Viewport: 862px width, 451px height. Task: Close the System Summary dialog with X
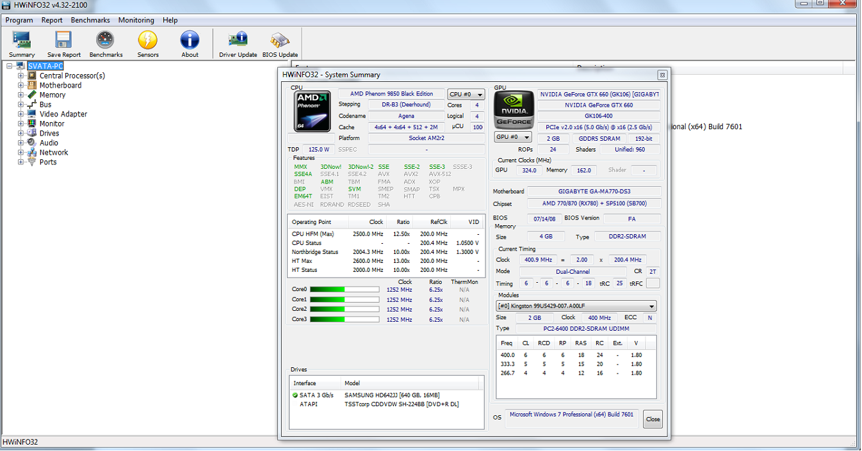pyautogui.click(x=662, y=75)
